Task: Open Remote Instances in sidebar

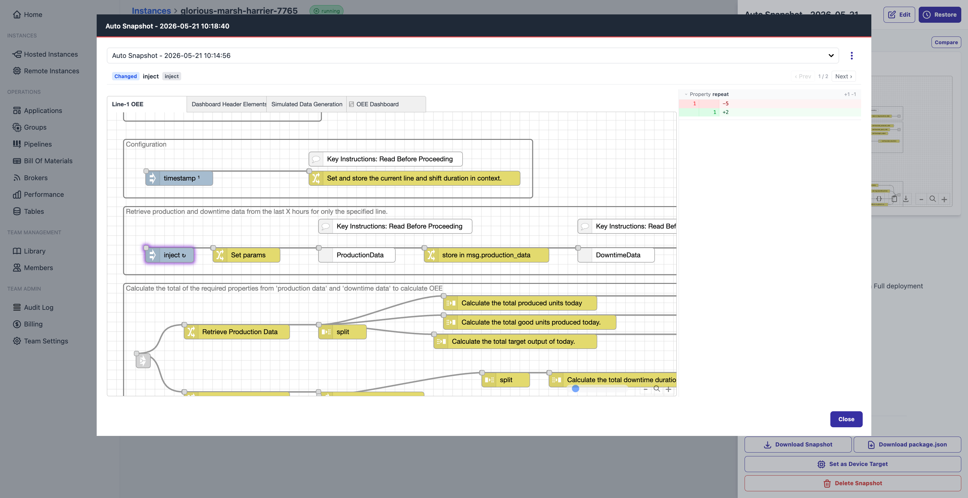Action: click(x=46, y=71)
